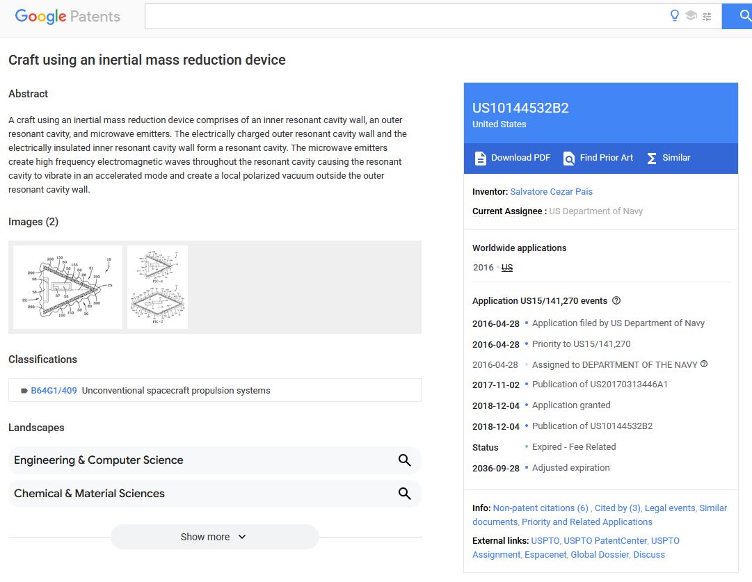Click the Show more button
The width and height of the screenshot is (752, 582).
click(x=215, y=537)
